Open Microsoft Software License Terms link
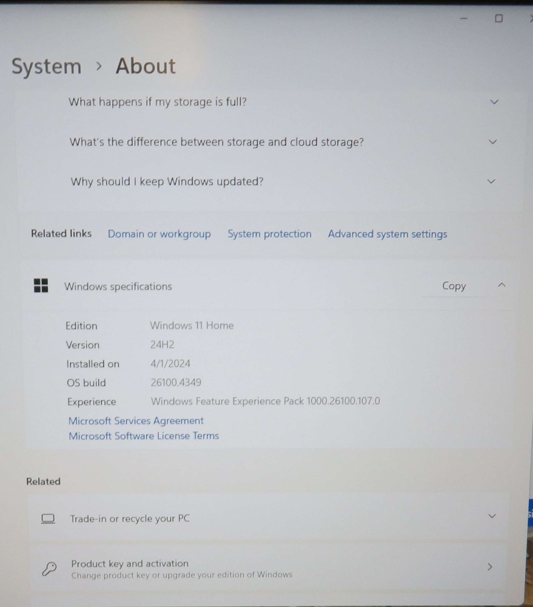Image resolution: width=533 pixels, height=607 pixels. point(144,436)
